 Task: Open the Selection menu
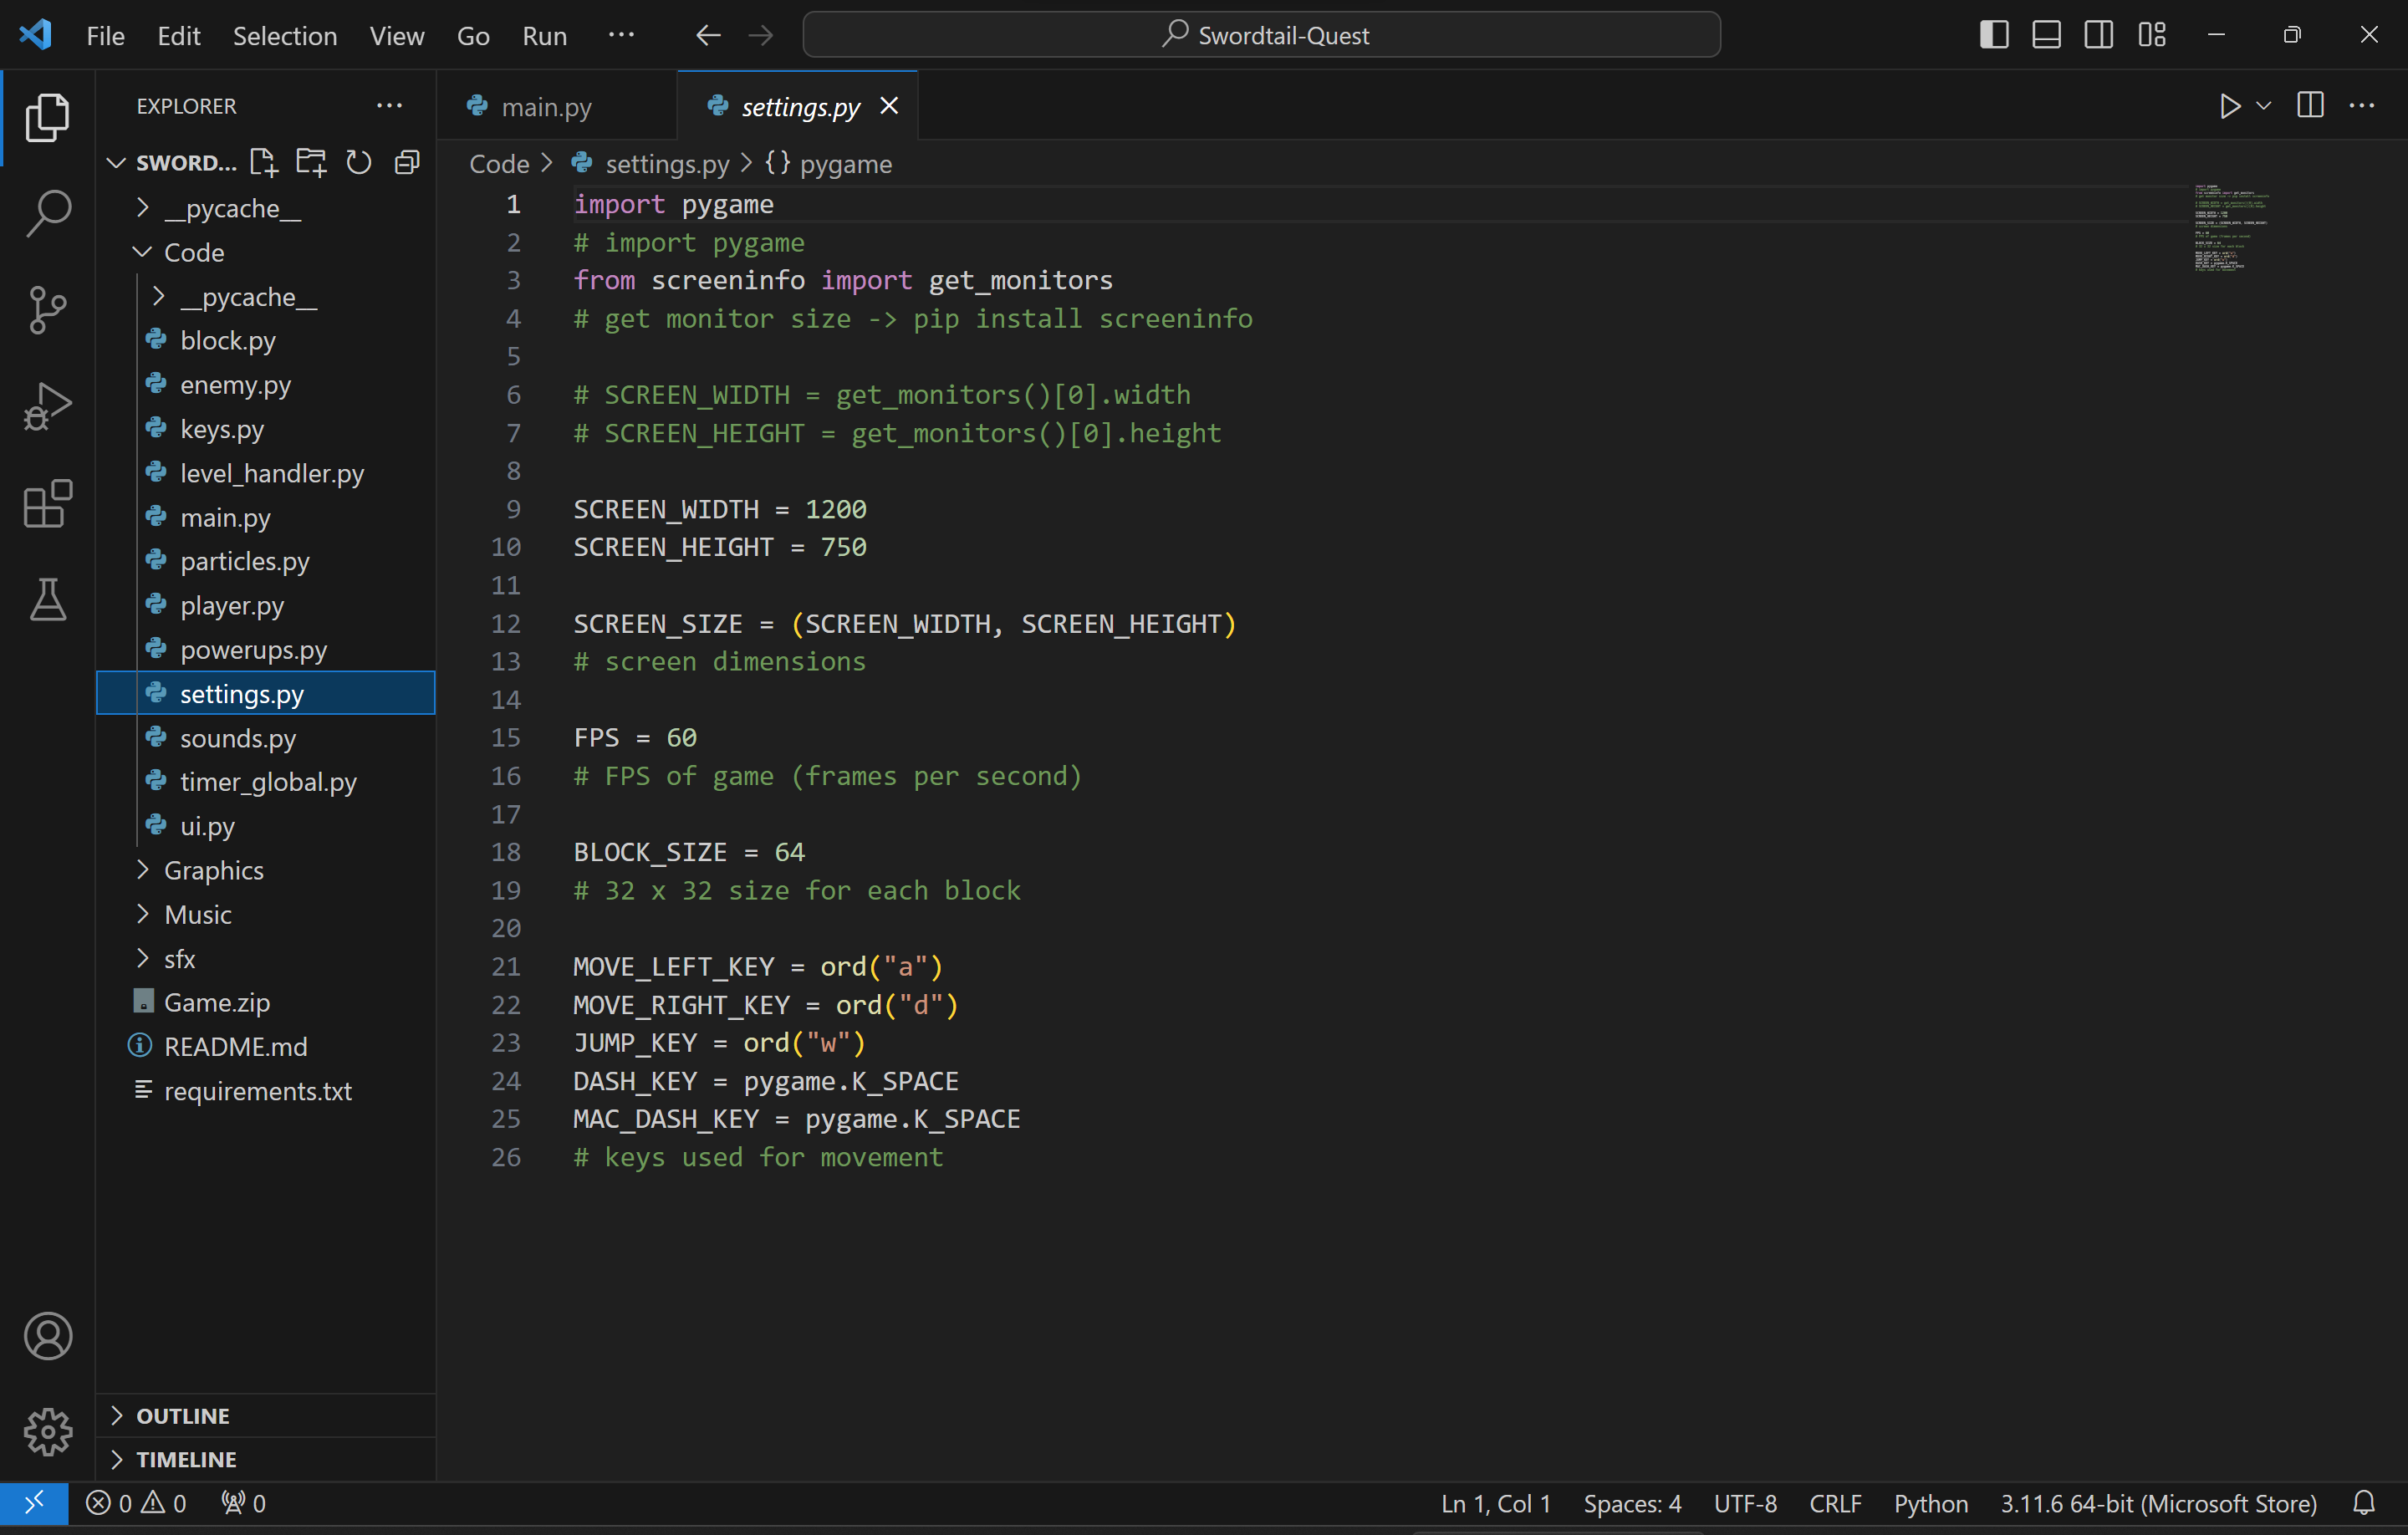284,36
